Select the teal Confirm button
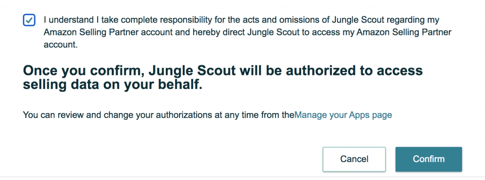485x180 pixels. tap(428, 159)
